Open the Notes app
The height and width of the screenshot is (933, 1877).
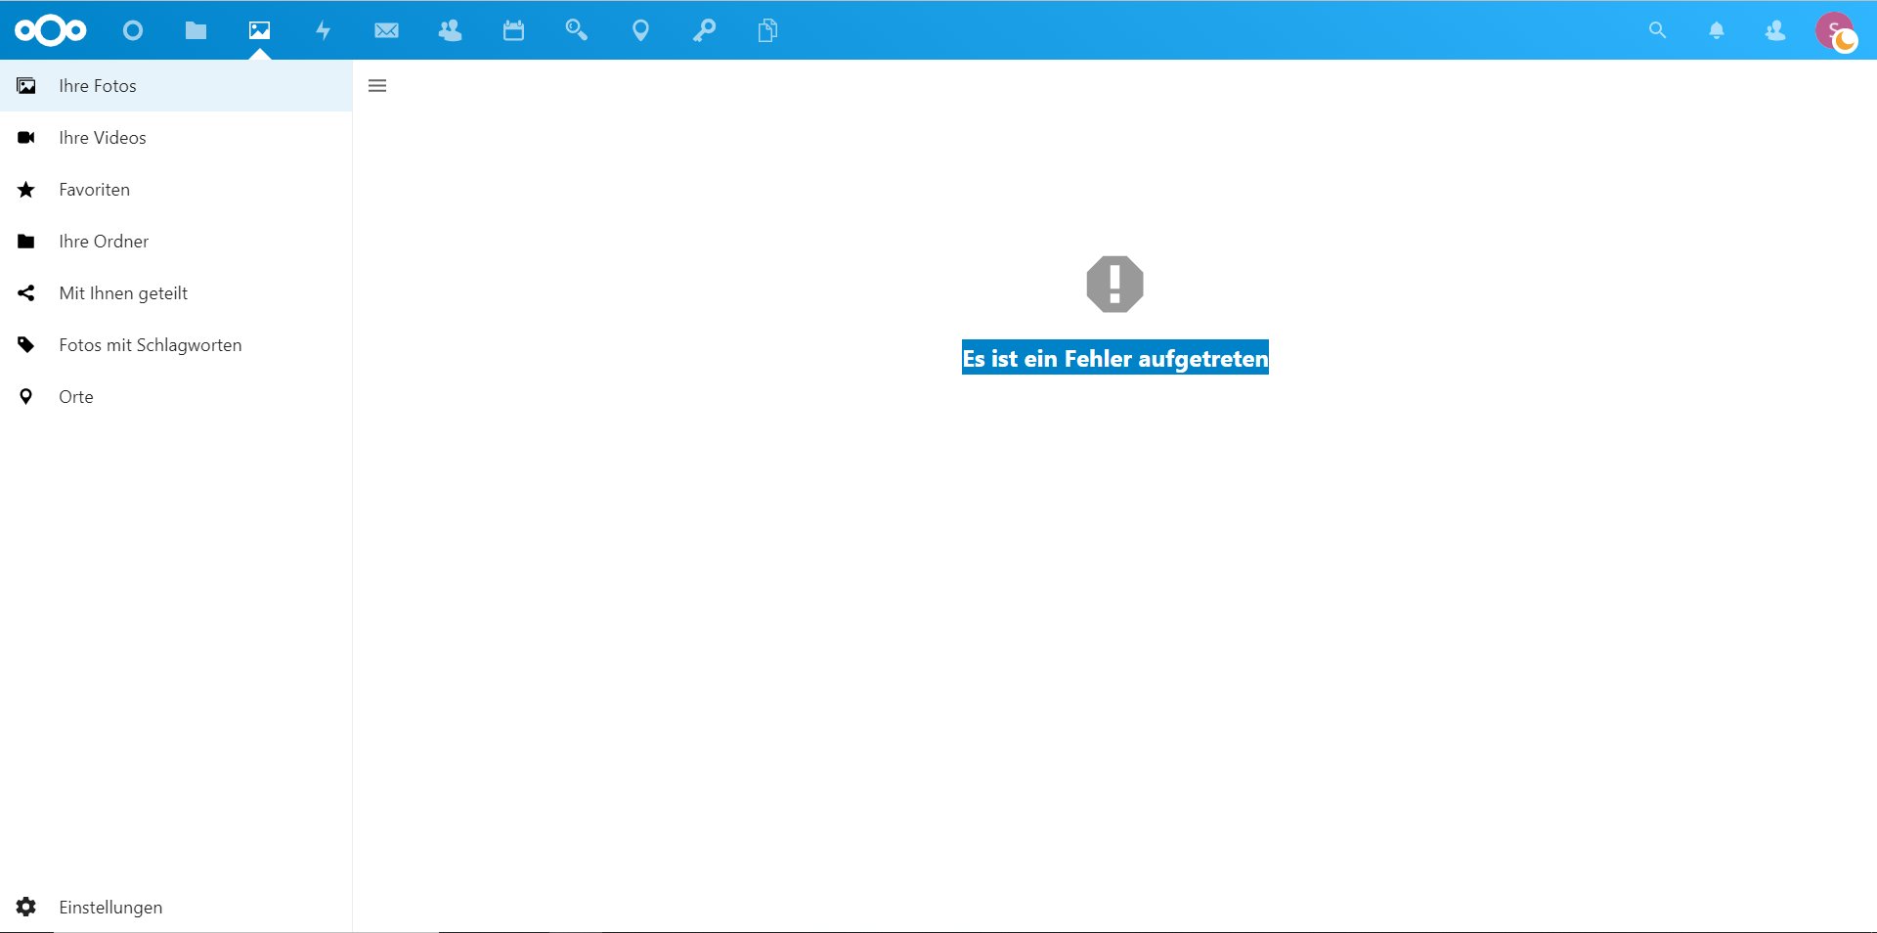(766, 30)
